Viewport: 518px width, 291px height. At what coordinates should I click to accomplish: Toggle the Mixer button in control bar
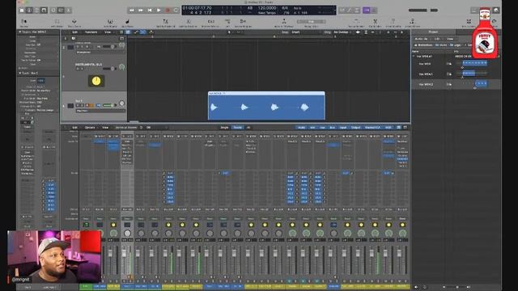coord(61,11)
